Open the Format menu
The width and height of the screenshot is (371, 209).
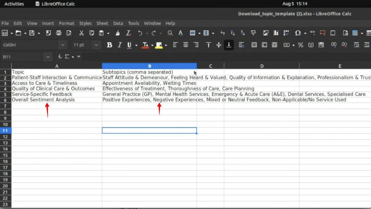point(67,23)
